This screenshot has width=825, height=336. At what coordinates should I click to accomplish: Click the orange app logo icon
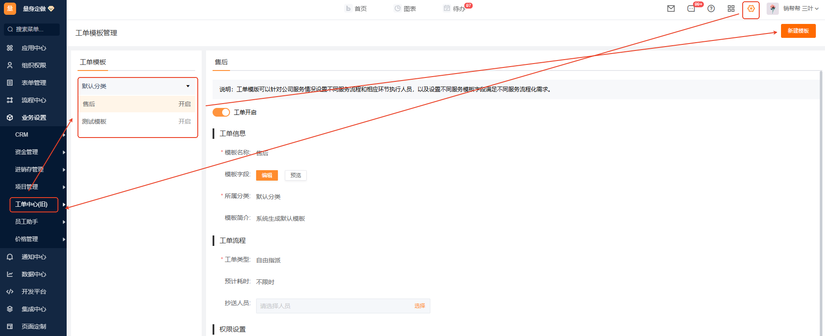click(10, 8)
